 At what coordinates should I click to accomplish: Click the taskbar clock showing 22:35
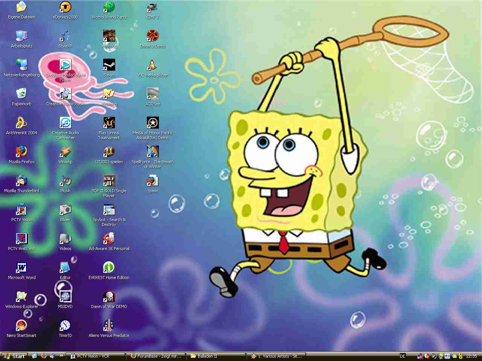[471, 356]
